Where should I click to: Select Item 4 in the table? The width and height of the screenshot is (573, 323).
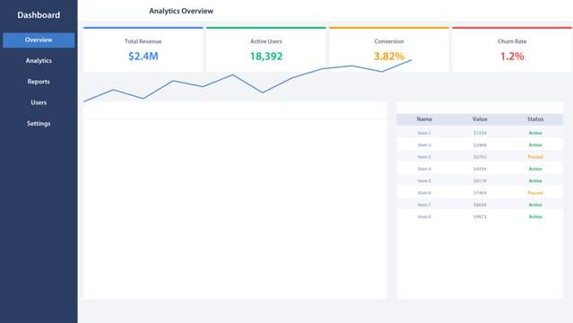coord(424,169)
